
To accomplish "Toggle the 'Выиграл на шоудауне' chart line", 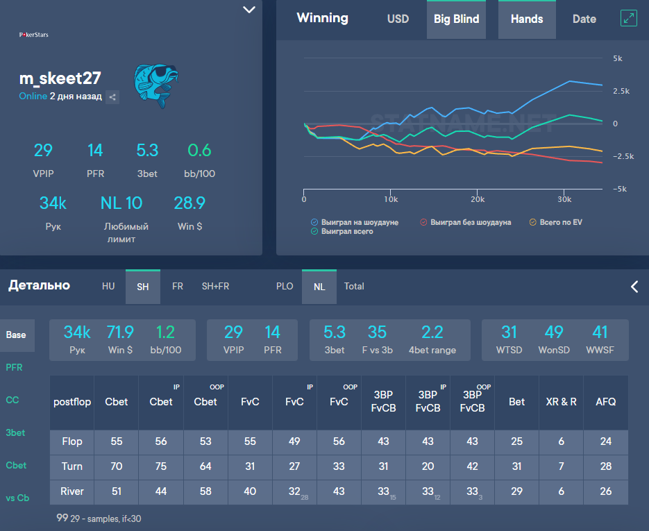I will (x=314, y=222).
